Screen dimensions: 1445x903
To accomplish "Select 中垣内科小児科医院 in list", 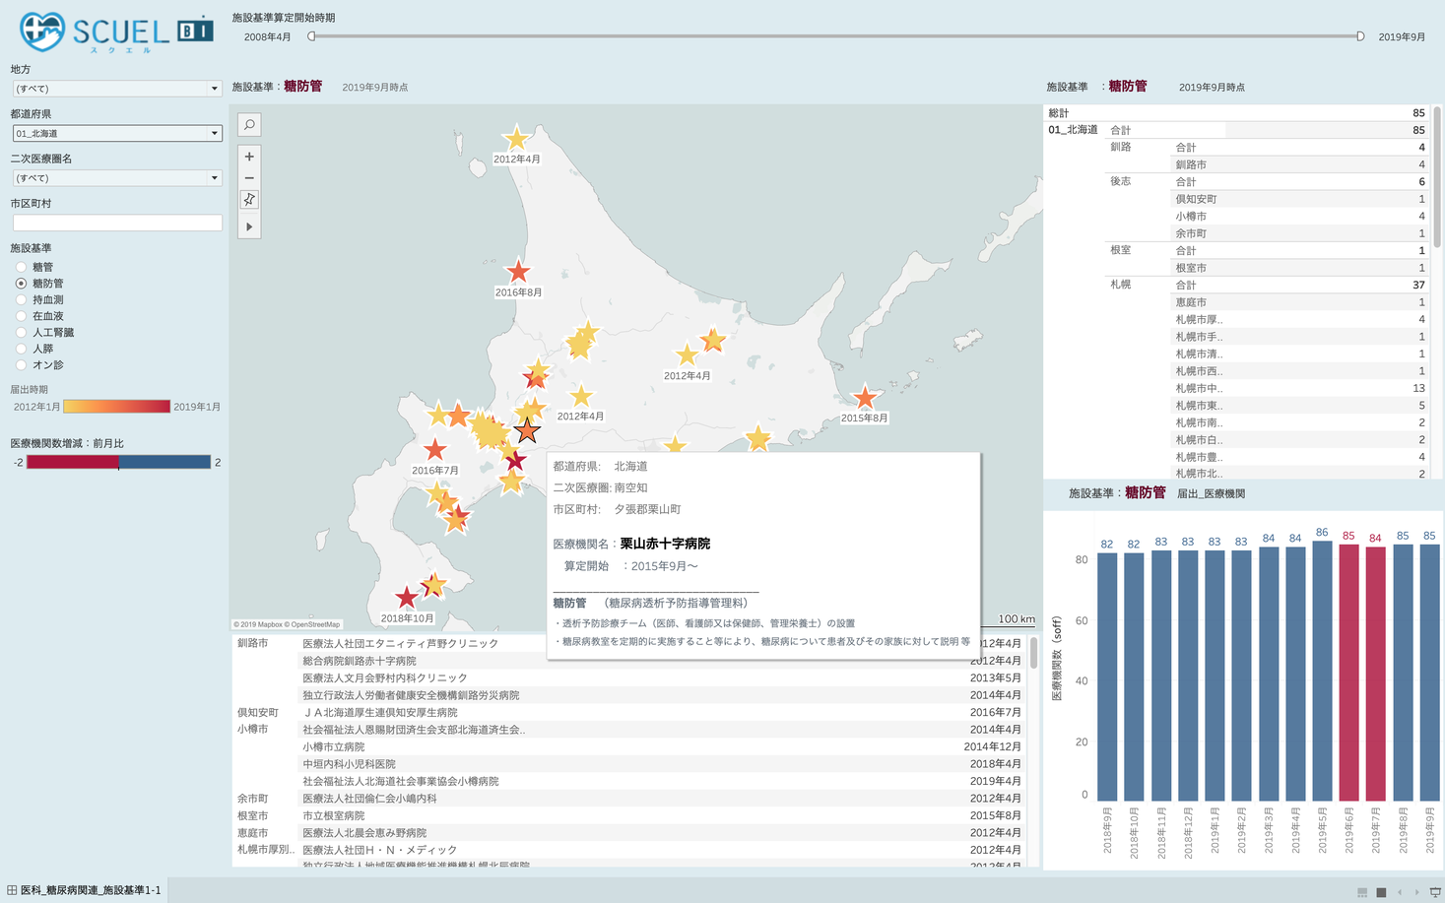I will pos(349,764).
